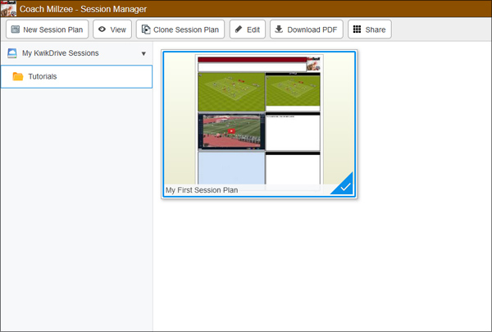
Task: Expand the My KwikDrive Sessions dropdown arrow
Action: 144,54
